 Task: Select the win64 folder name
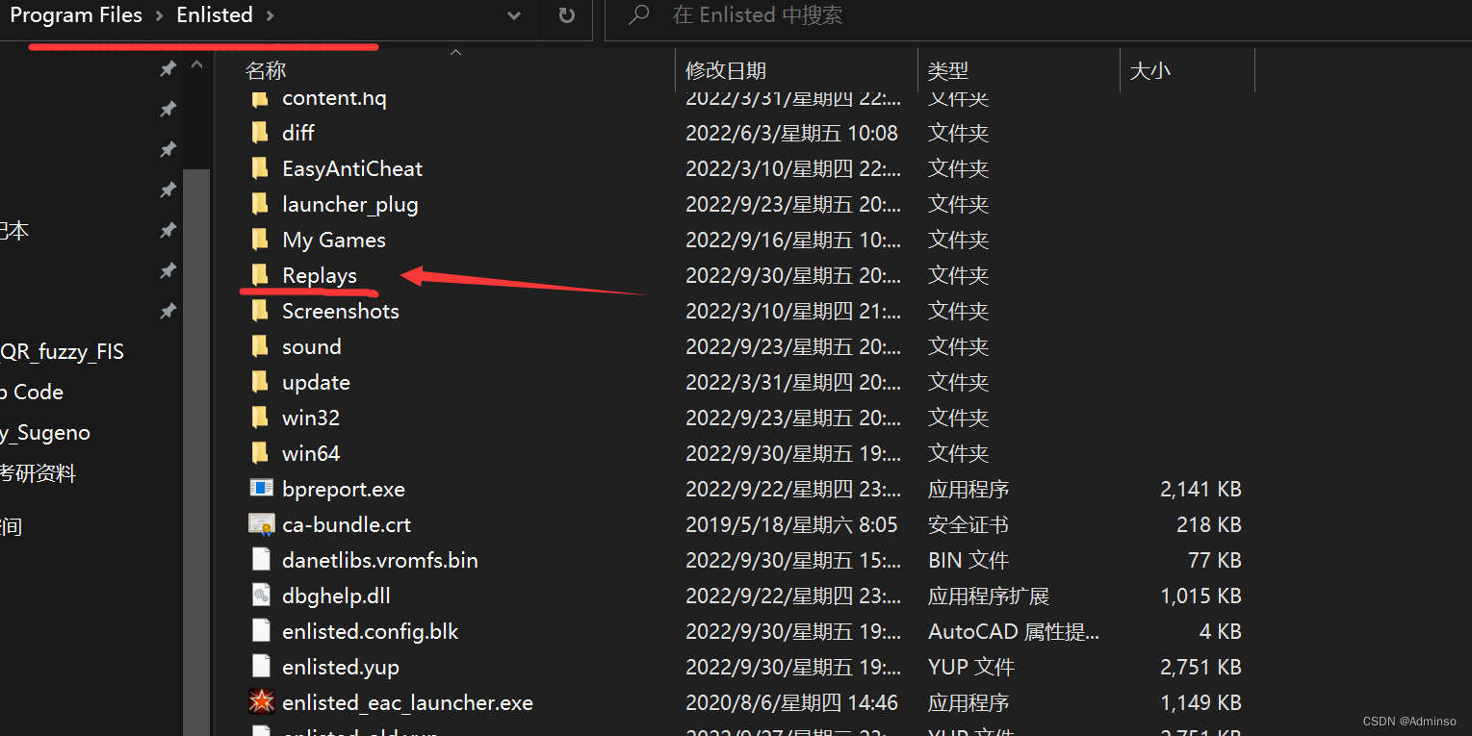point(311,453)
